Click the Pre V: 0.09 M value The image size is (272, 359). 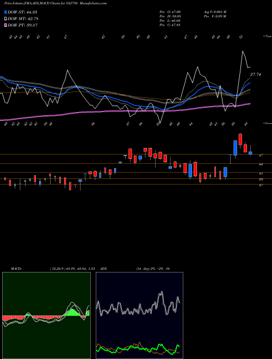(x=215, y=16)
